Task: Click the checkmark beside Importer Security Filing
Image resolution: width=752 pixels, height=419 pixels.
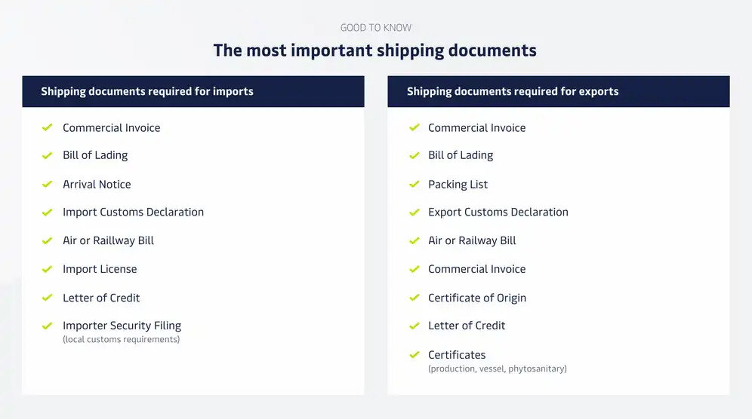Action: (x=47, y=326)
